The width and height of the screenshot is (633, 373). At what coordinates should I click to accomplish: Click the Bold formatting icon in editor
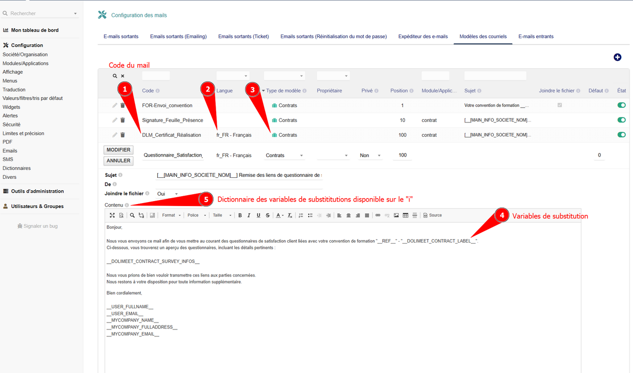click(240, 215)
